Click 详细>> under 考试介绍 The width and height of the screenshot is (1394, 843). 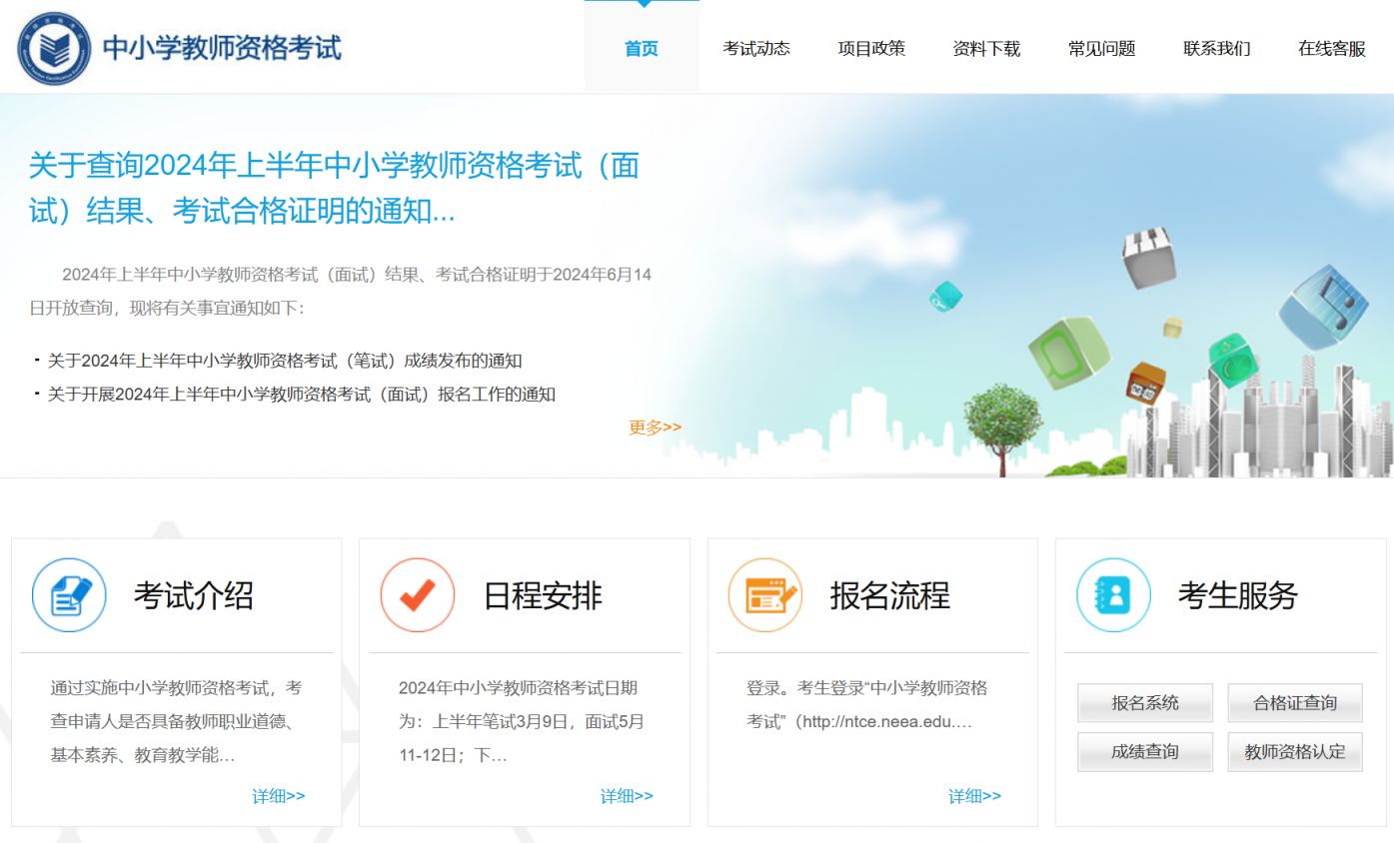pyautogui.click(x=279, y=796)
